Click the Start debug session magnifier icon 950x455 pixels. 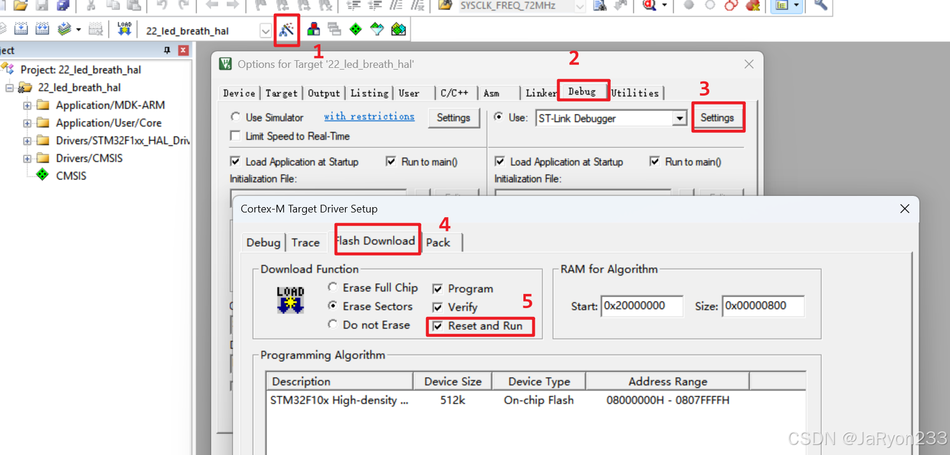tap(650, 5)
